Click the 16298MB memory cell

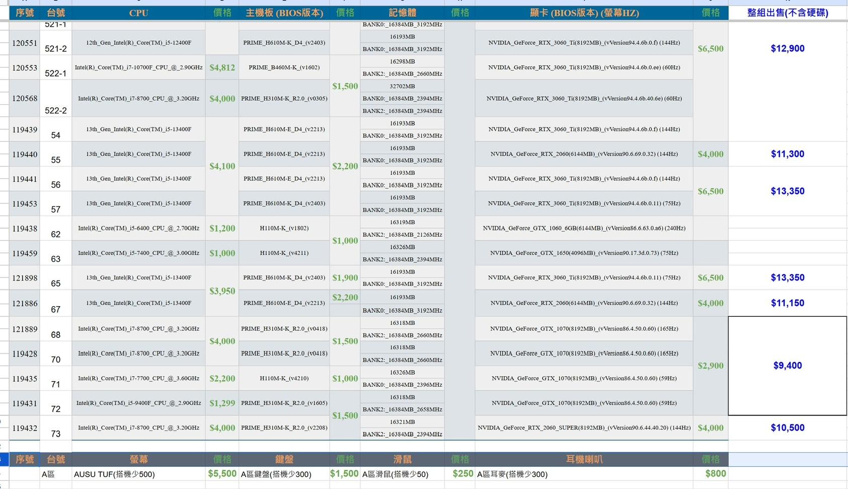(402, 61)
